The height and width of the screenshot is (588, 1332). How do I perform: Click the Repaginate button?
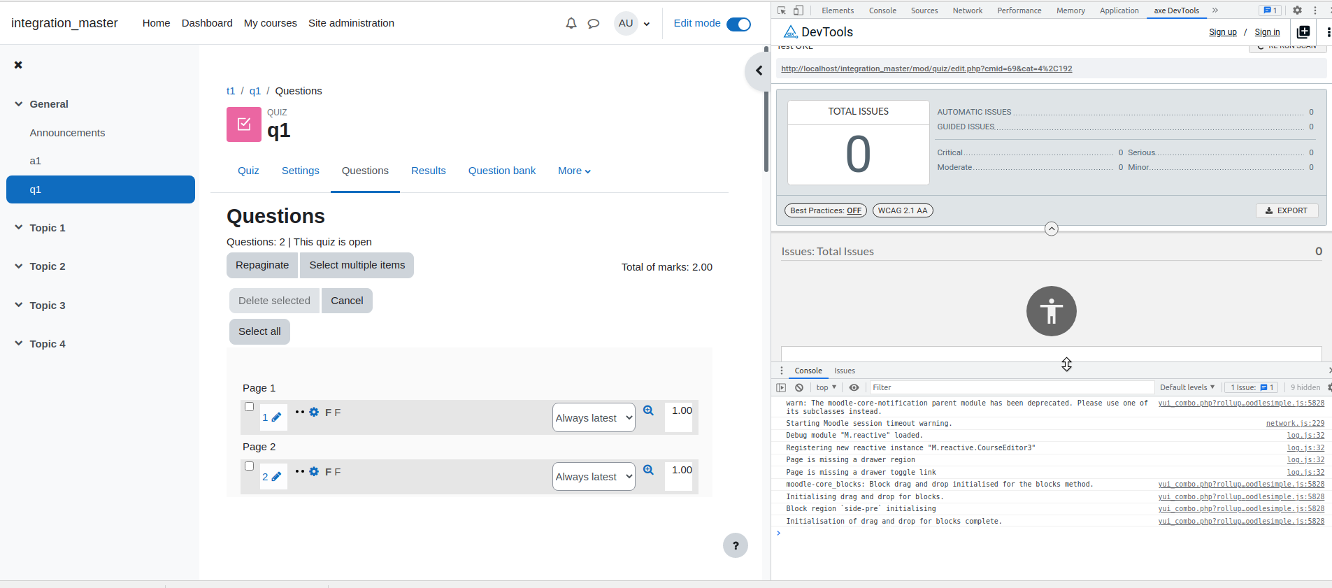click(x=262, y=265)
